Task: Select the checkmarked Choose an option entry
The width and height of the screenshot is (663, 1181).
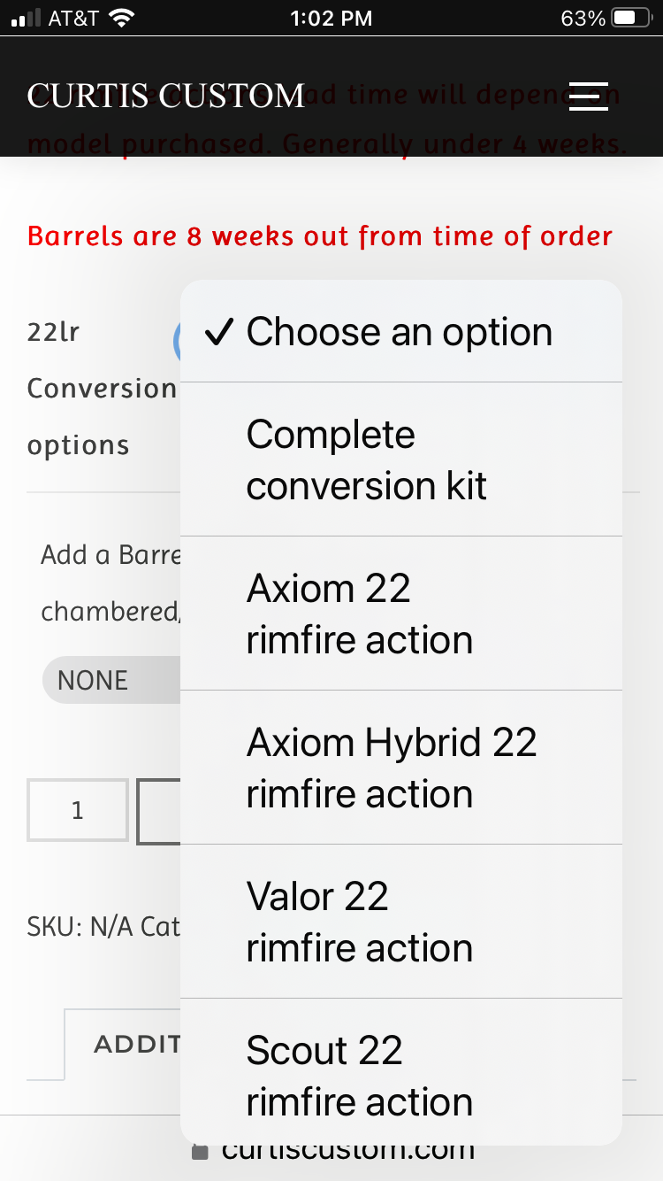Action: coord(401,332)
